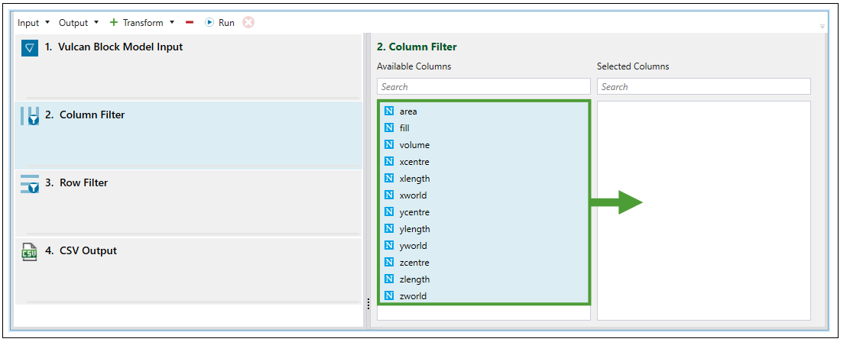Open the Output dropdown menu
The image size is (850, 342).
coord(79,23)
